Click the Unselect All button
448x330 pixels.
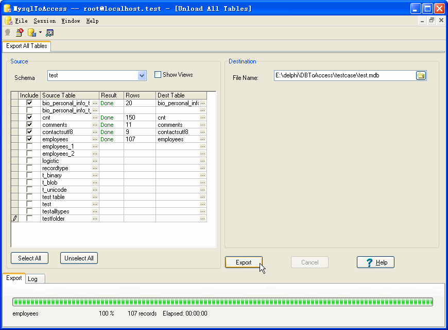click(x=79, y=258)
